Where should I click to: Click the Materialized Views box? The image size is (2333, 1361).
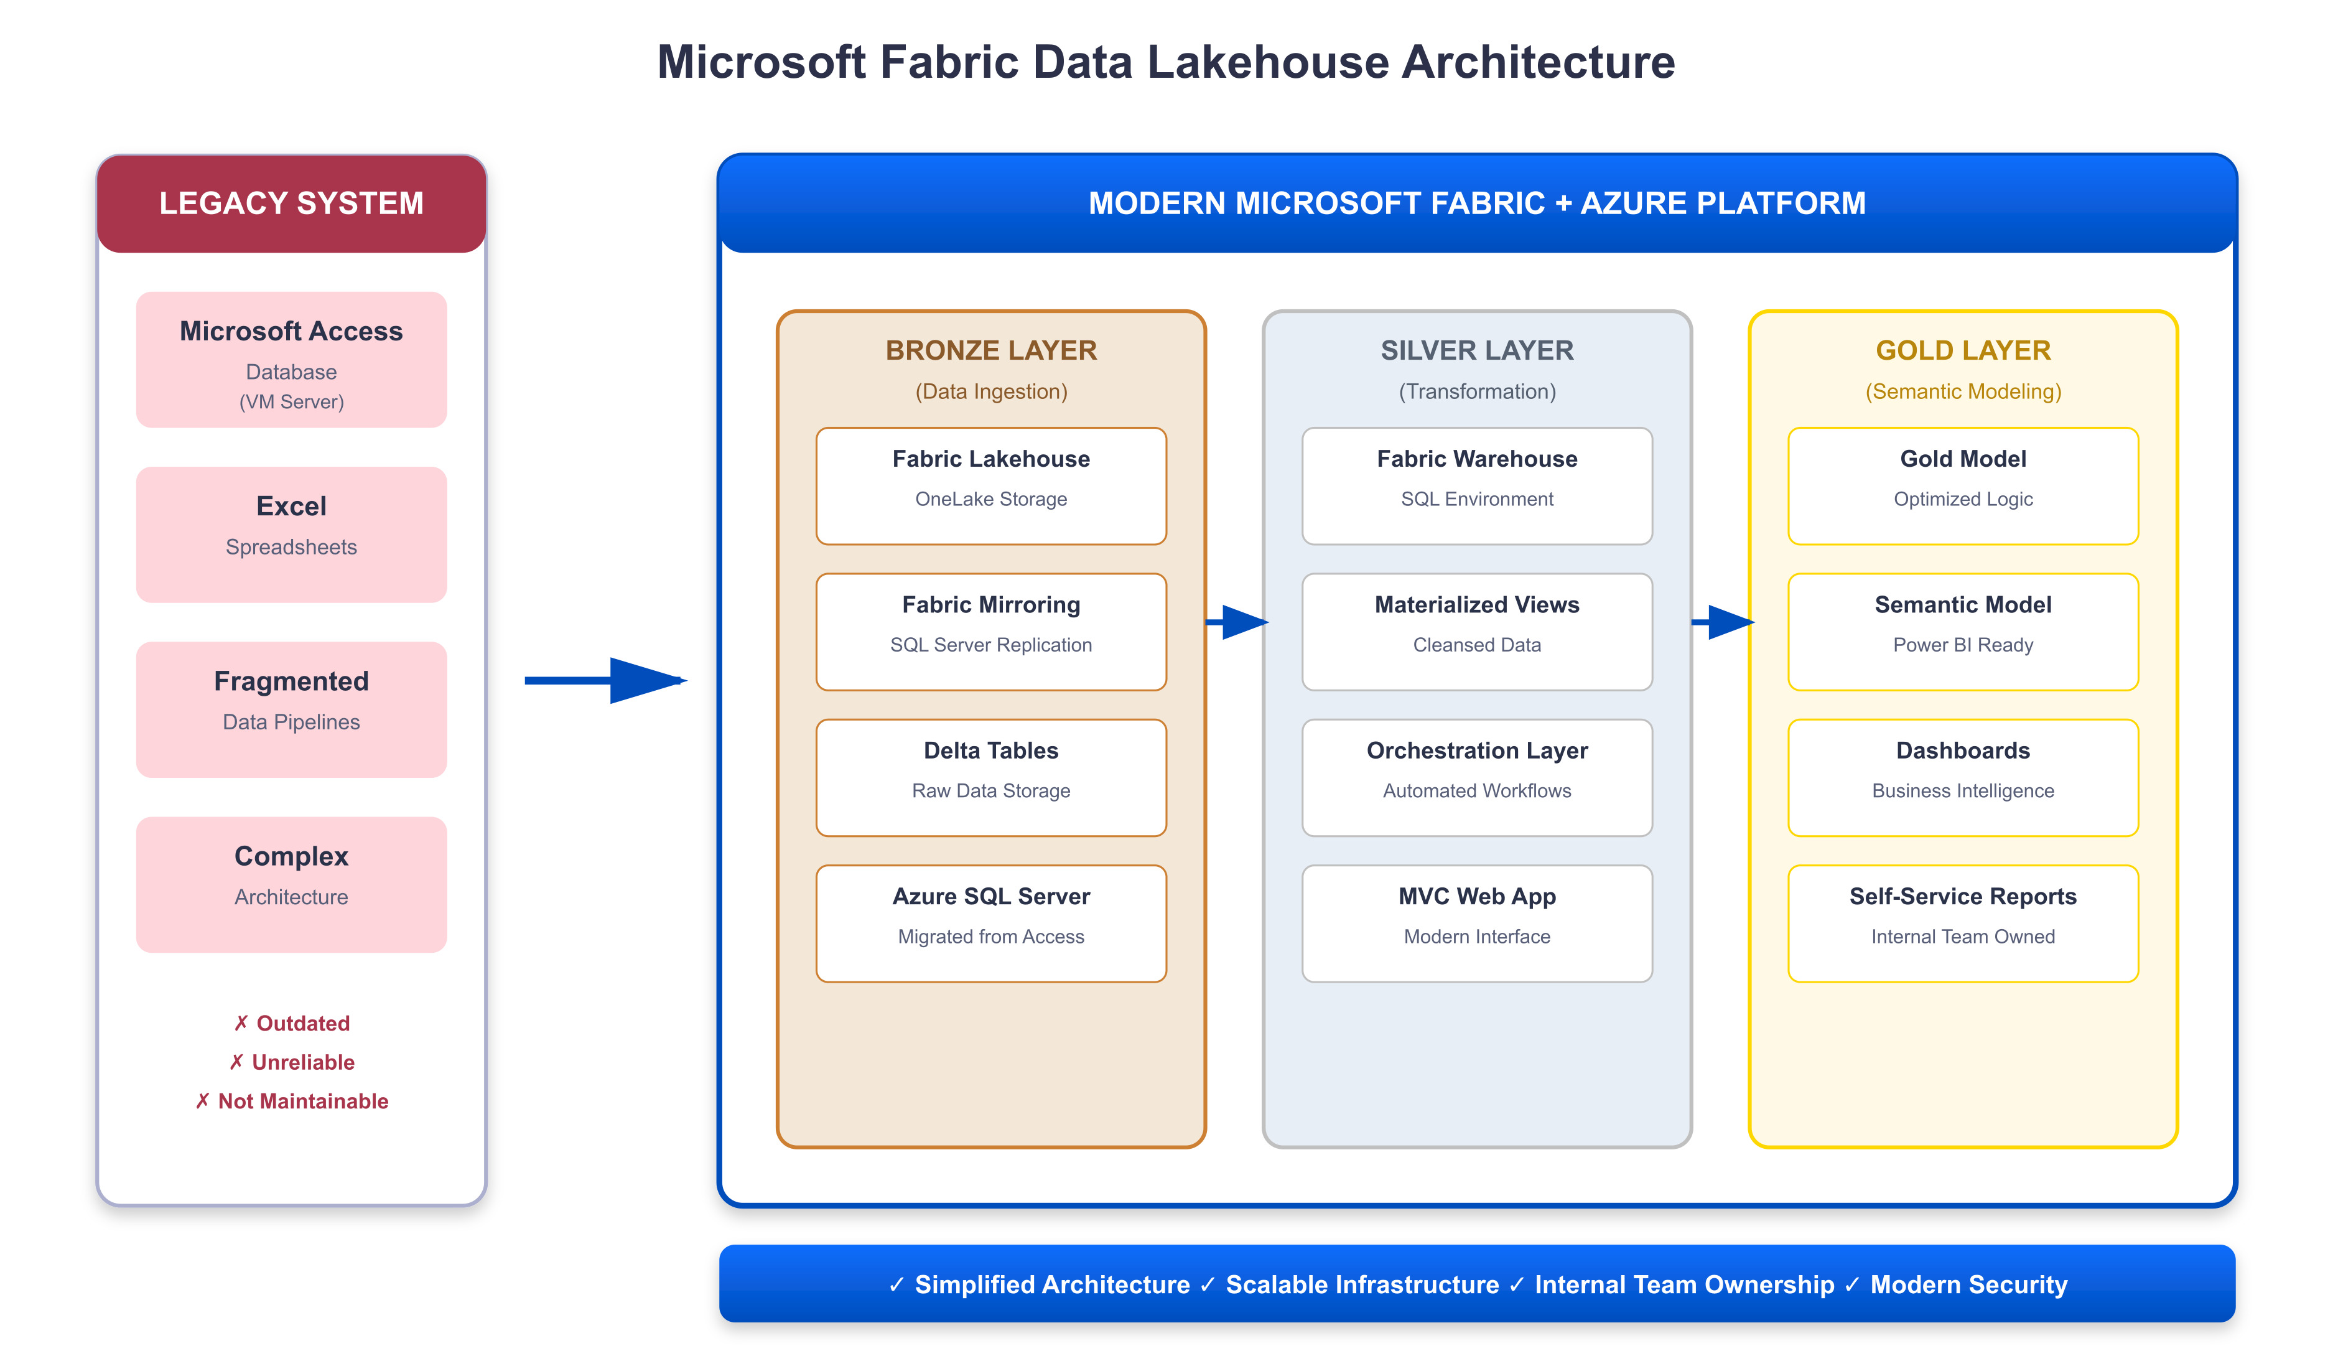click(x=1477, y=632)
